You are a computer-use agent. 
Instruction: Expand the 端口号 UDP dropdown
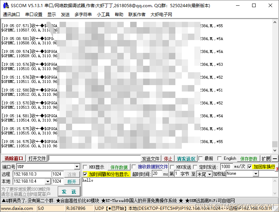point(77,167)
